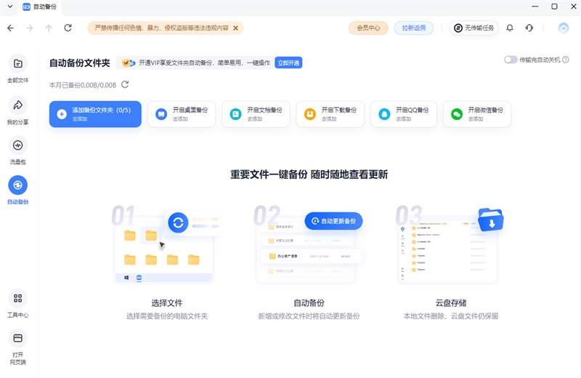Enable 开启微信备份 card
This screenshot has height=378, width=581.
(476, 114)
